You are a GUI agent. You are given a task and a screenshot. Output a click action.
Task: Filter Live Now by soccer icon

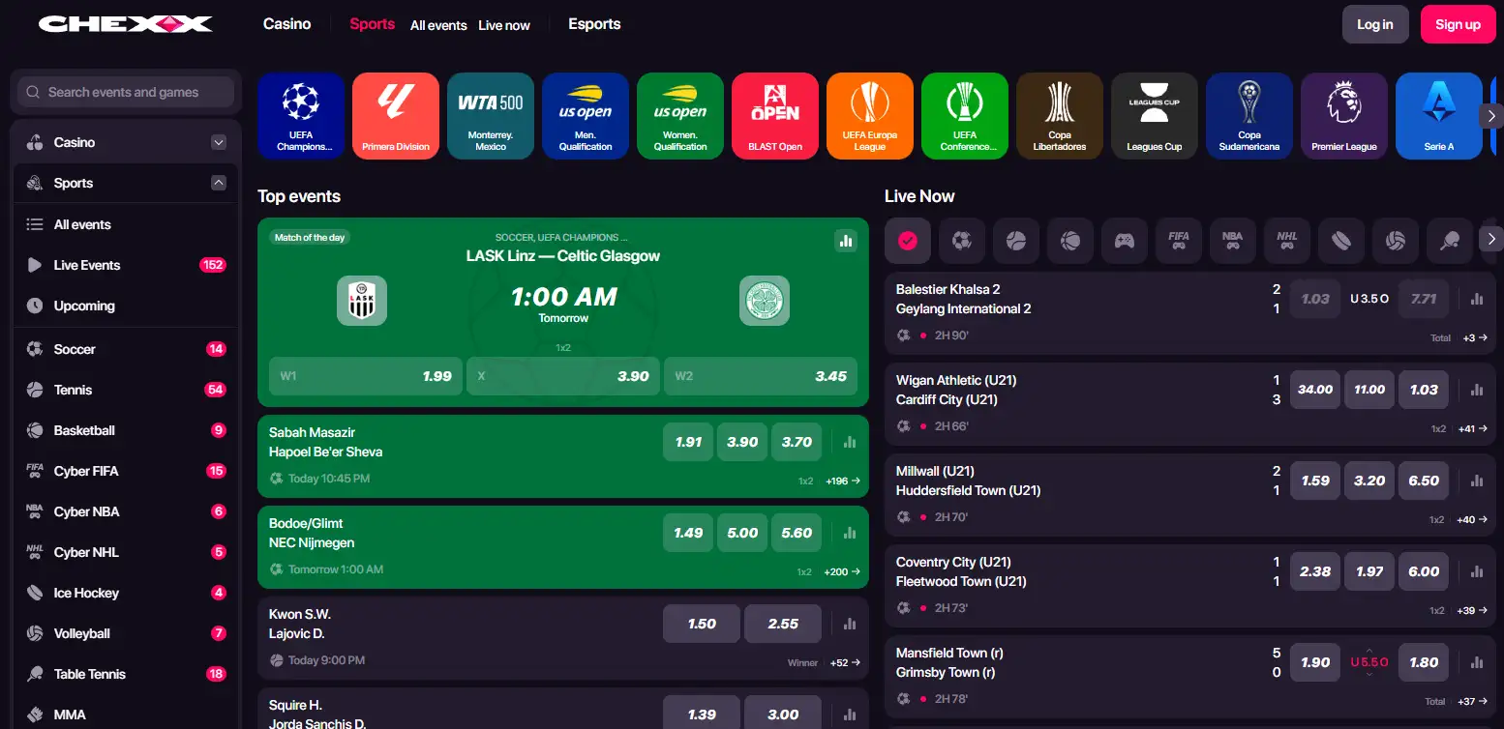(x=962, y=241)
